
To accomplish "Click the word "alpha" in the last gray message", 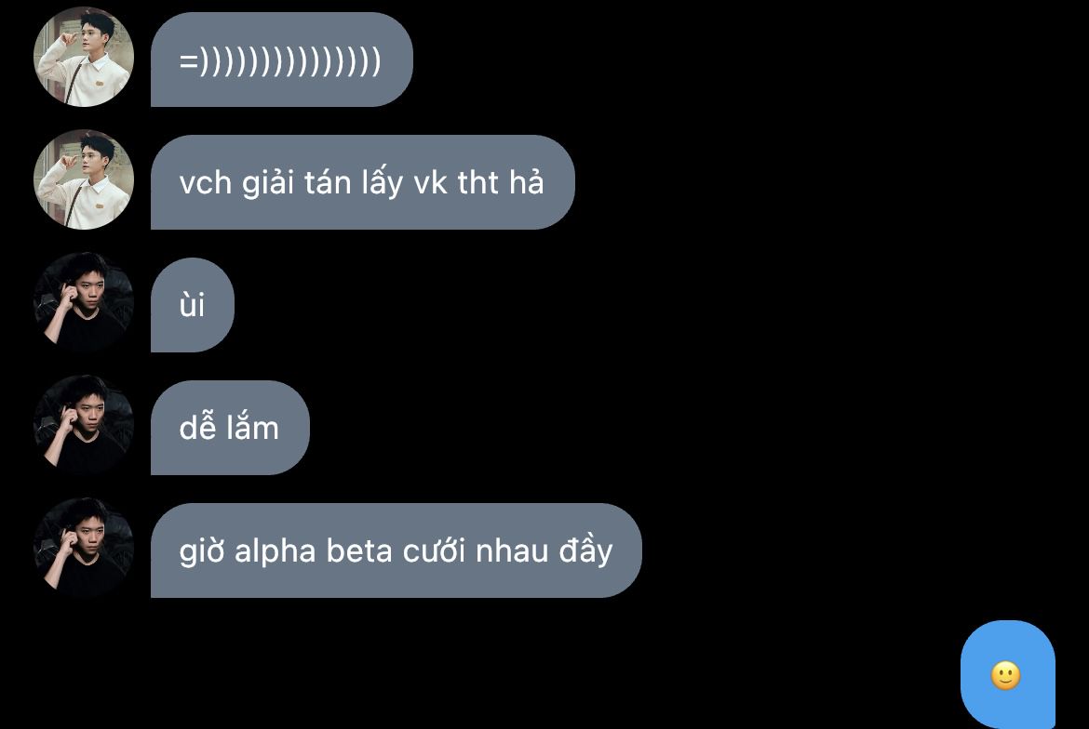I will click(x=275, y=553).
